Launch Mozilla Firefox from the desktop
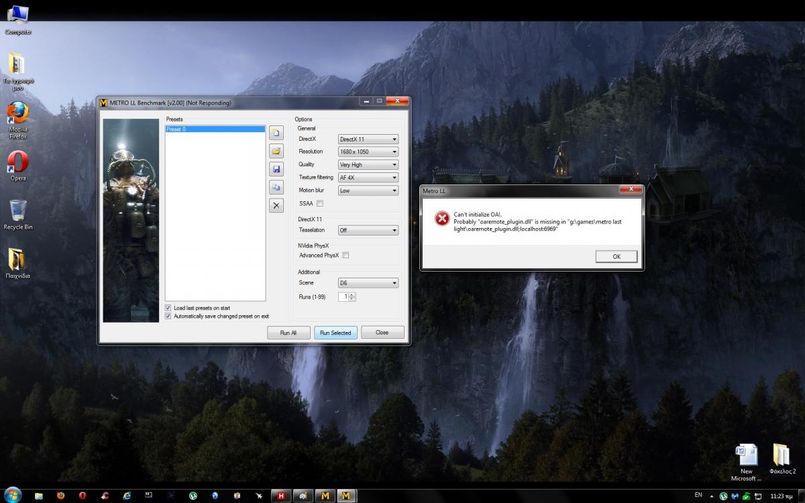 click(18, 121)
